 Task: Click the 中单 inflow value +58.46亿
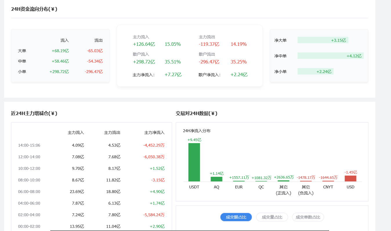point(60,61)
